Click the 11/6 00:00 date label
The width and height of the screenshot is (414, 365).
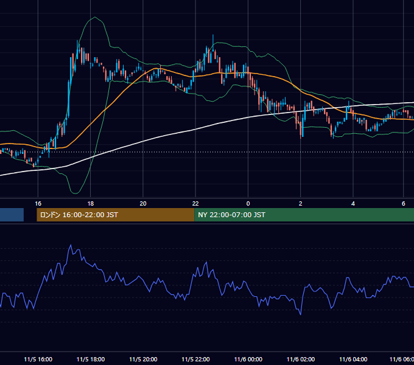(x=248, y=359)
